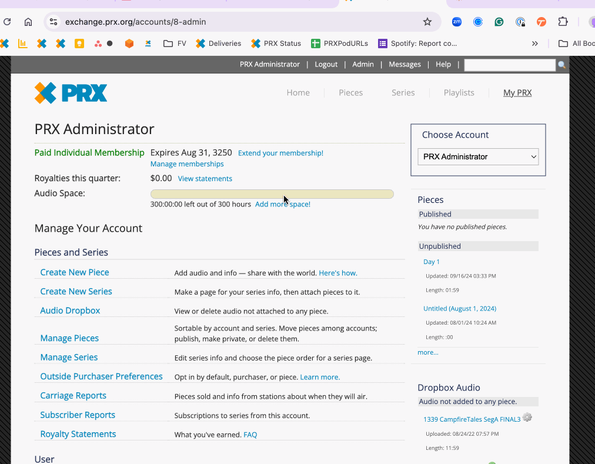
Task: Open the orange cube bookmark icon
Action: click(129, 44)
